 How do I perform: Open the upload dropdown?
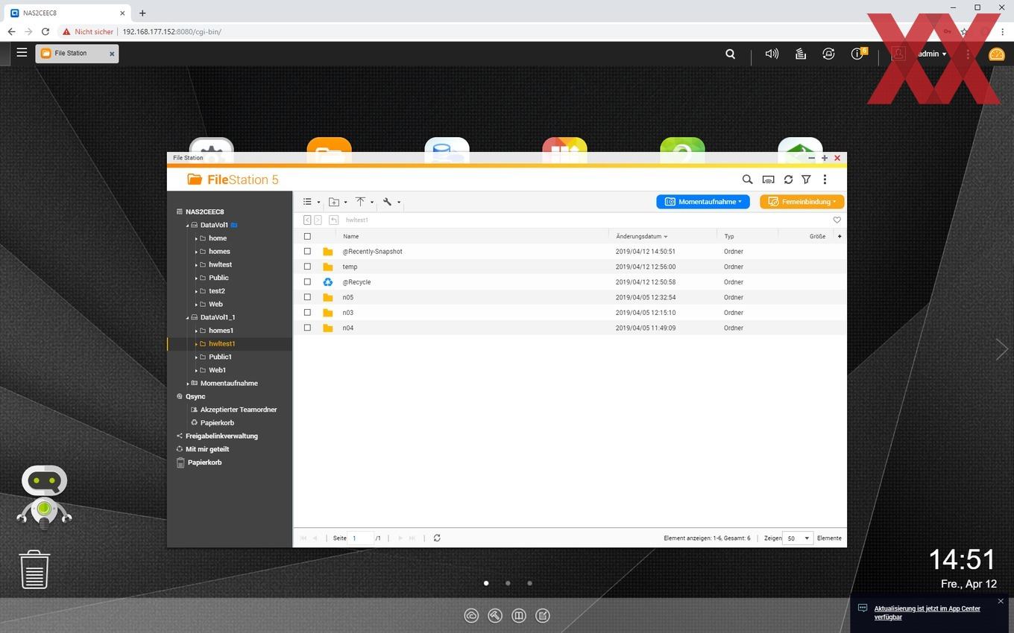click(364, 202)
